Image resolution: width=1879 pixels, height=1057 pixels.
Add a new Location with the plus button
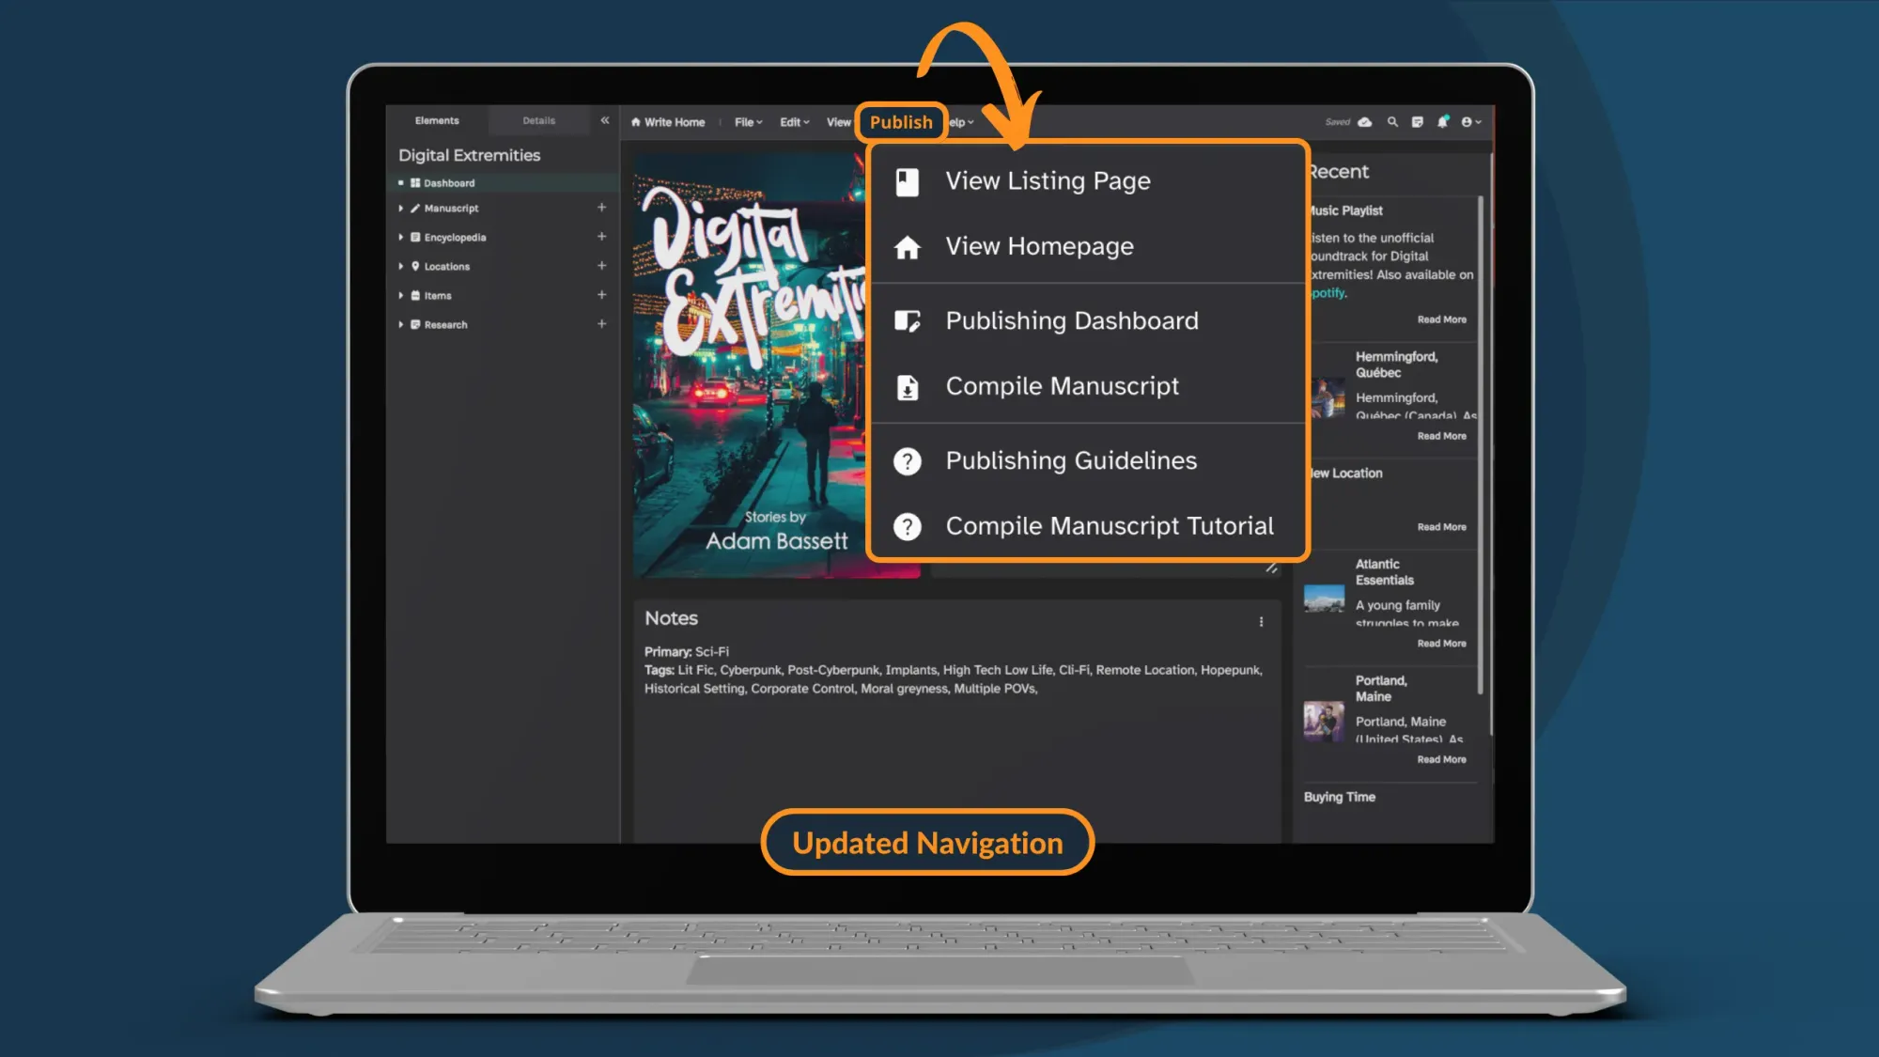pos(602,266)
